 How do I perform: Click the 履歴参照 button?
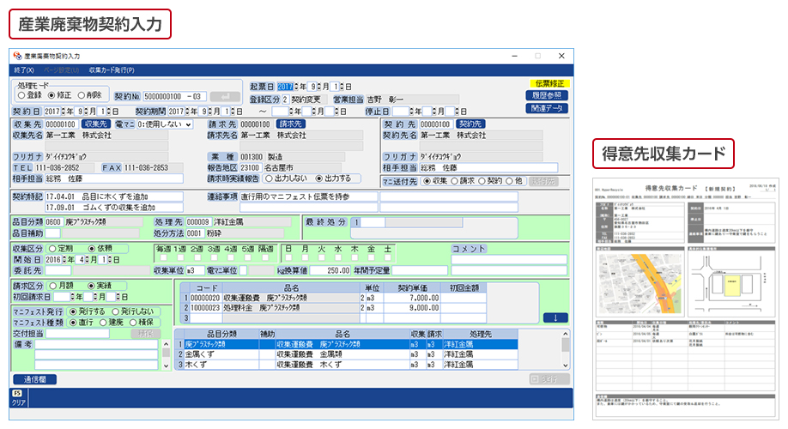546,95
